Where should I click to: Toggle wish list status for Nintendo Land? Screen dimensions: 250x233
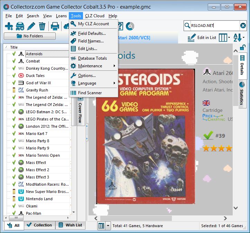(14, 199)
